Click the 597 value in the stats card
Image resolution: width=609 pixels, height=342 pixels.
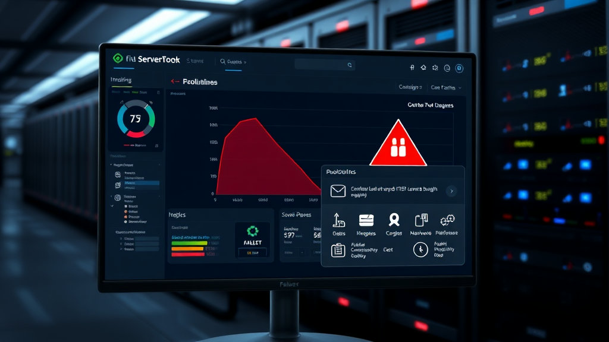pos(289,235)
